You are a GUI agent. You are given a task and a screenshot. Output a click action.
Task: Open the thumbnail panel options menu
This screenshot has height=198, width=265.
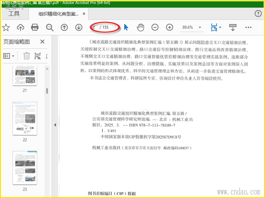click(x=9, y=56)
